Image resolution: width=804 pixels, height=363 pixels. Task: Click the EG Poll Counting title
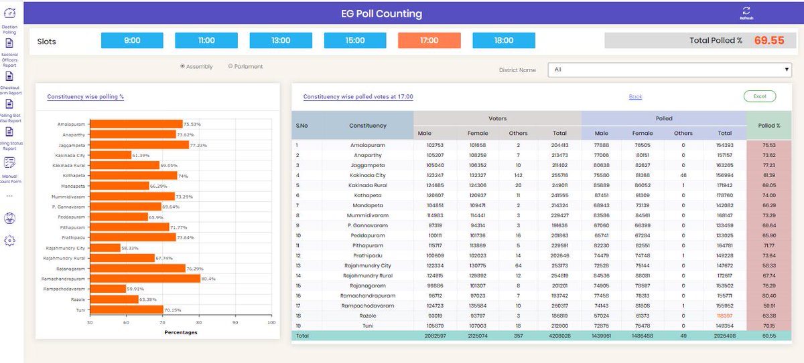coord(381,13)
